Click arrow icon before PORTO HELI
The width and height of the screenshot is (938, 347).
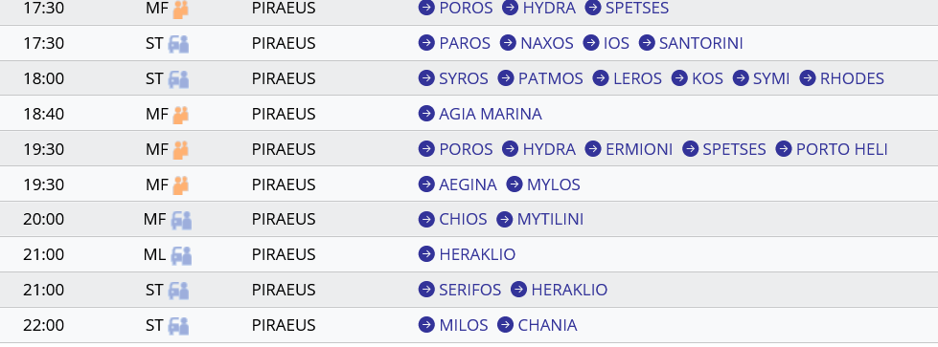coord(784,149)
